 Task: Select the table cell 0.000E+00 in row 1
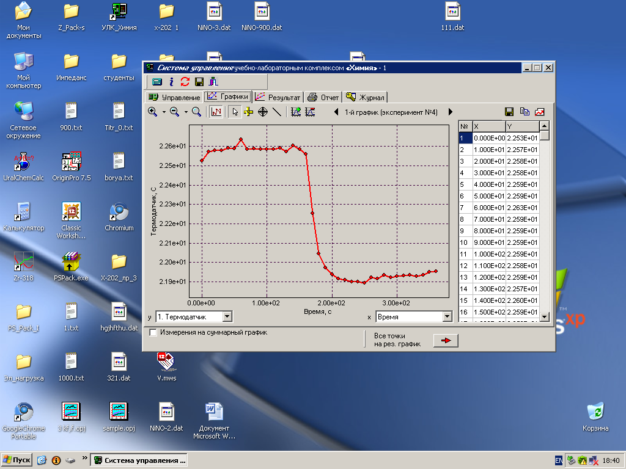pyautogui.click(x=489, y=138)
